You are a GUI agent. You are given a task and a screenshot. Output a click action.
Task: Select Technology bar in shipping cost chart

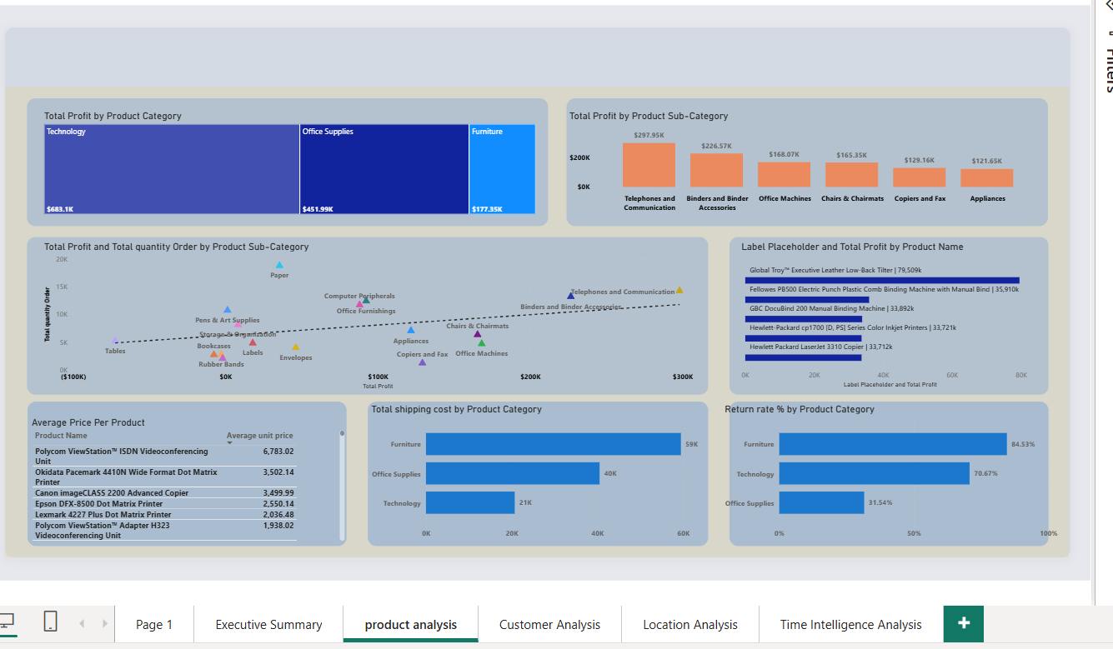click(470, 502)
